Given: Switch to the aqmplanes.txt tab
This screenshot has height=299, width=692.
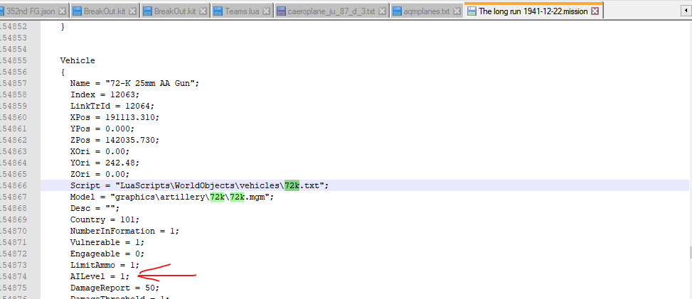Looking at the screenshot, I should coord(427,11).
